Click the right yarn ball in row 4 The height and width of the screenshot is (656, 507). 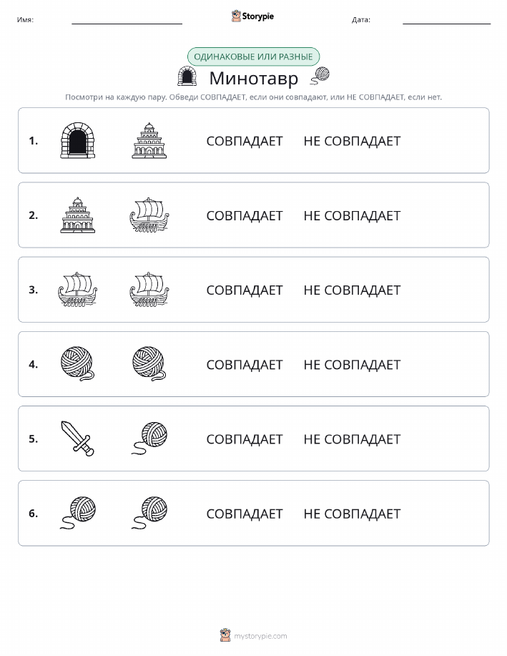click(x=149, y=363)
